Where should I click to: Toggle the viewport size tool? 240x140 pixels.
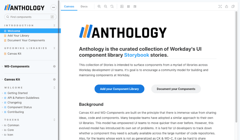(135, 7)
